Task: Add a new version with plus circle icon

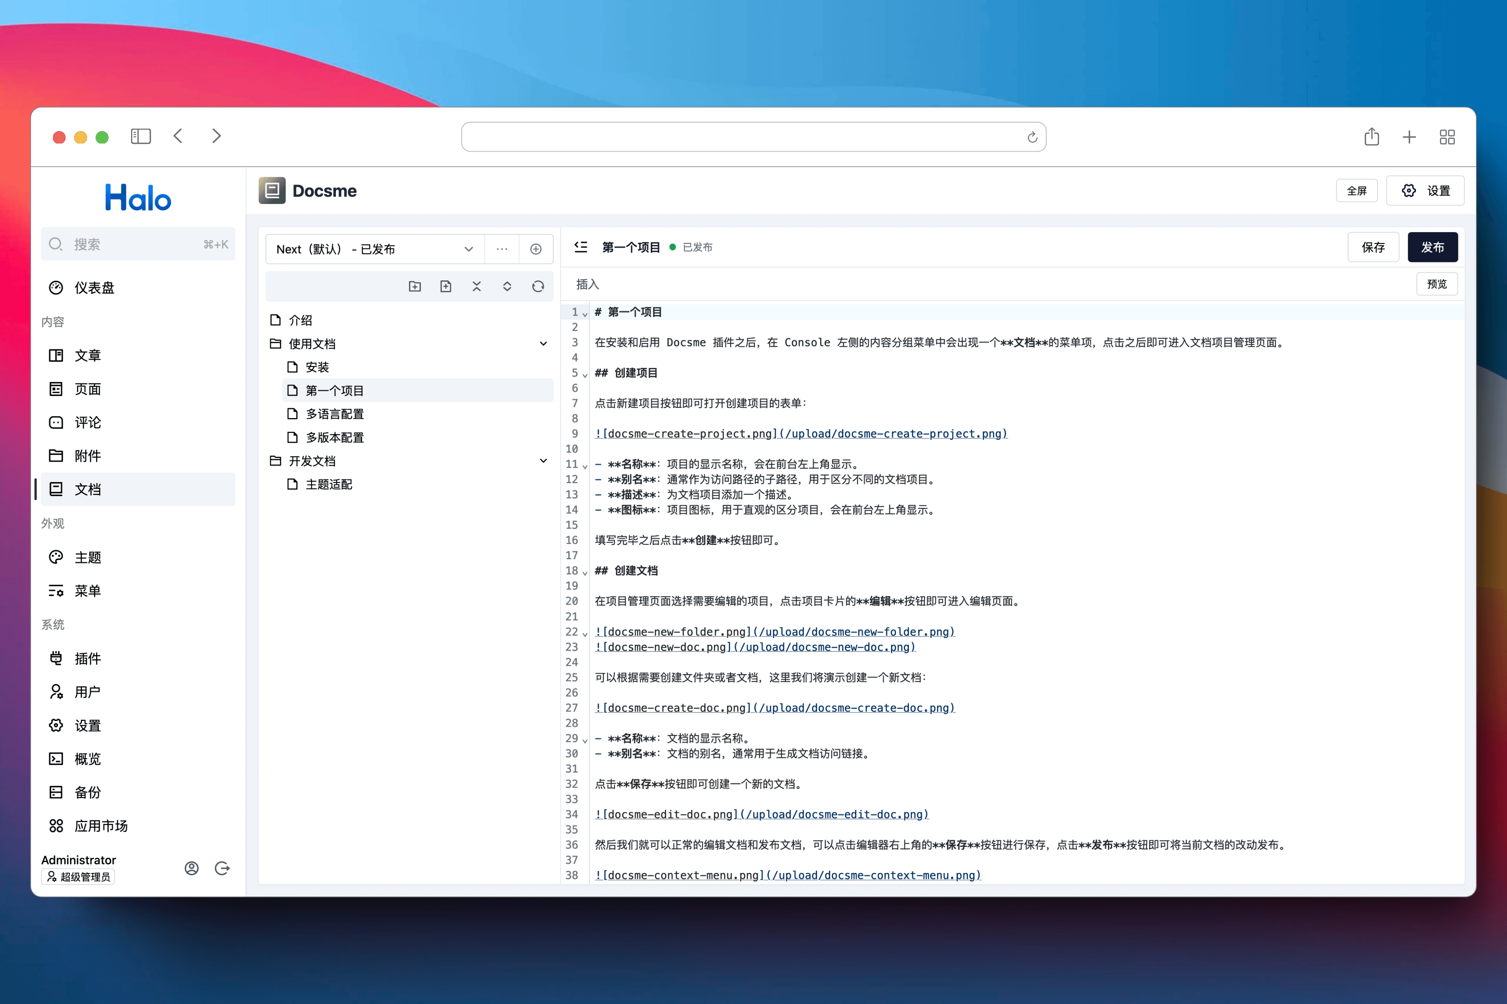Action: [536, 249]
